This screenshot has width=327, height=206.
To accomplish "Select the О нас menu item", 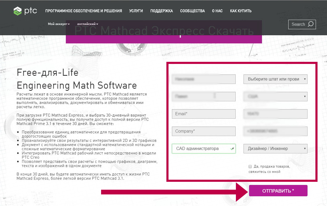I will (x=217, y=11).
